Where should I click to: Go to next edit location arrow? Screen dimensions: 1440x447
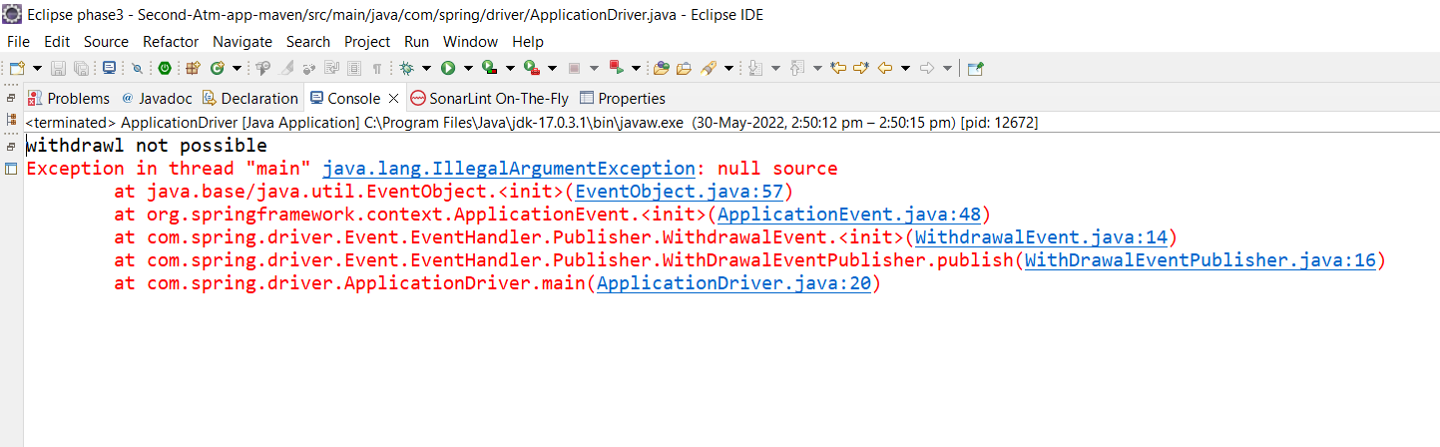[861, 68]
